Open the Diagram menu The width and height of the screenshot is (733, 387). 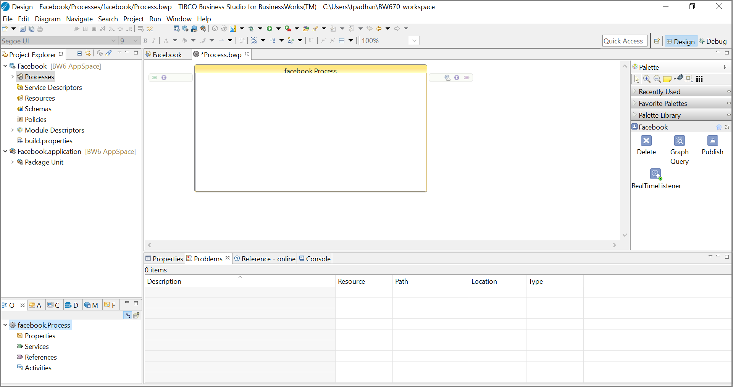pyautogui.click(x=47, y=19)
